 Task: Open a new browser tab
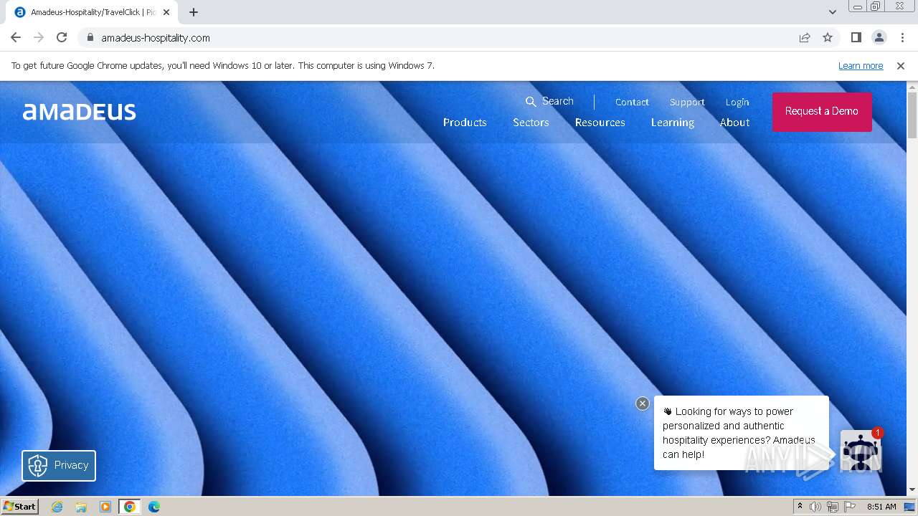(194, 12)
